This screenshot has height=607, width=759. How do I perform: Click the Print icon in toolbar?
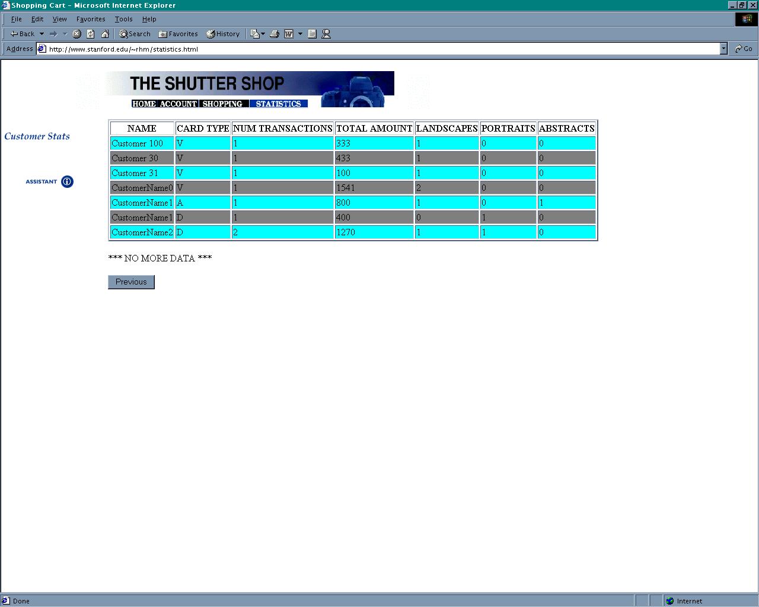pos(275,34)
